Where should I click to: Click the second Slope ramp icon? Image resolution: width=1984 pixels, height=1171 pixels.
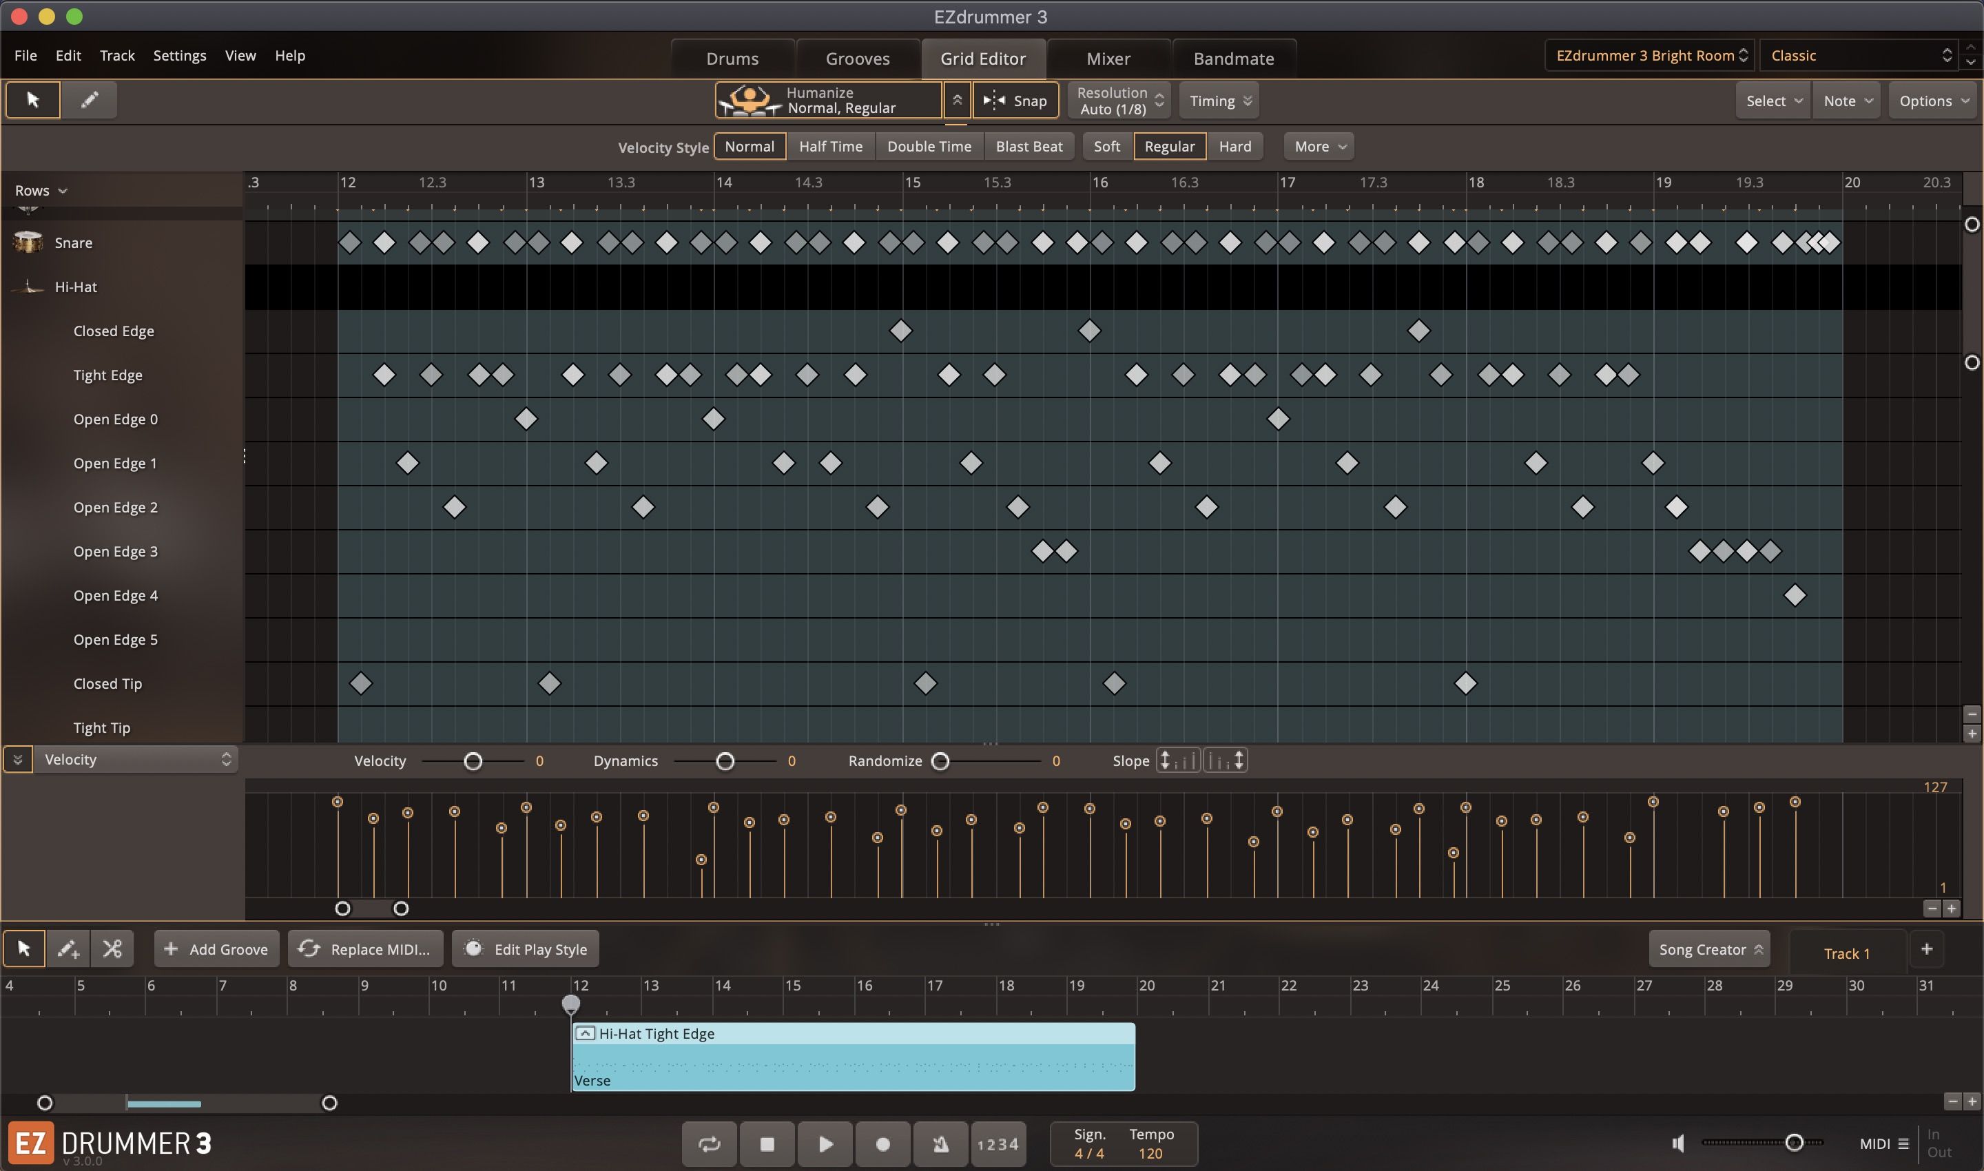(1225, 760)
